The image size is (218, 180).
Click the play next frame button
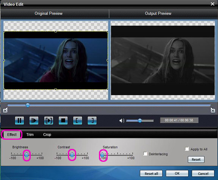click(34, 120)
